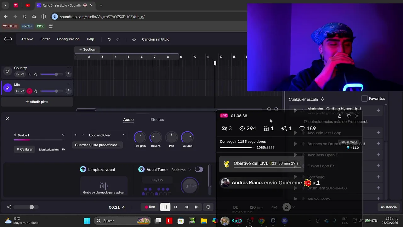
Task: Jump to the start of the song
Action: click(176, 207)
